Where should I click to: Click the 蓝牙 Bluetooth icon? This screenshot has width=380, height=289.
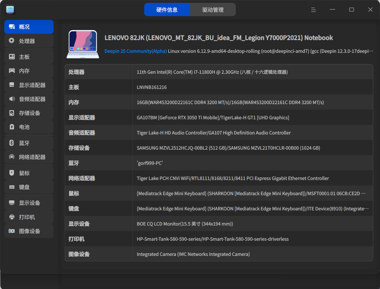tap(12, 143)
